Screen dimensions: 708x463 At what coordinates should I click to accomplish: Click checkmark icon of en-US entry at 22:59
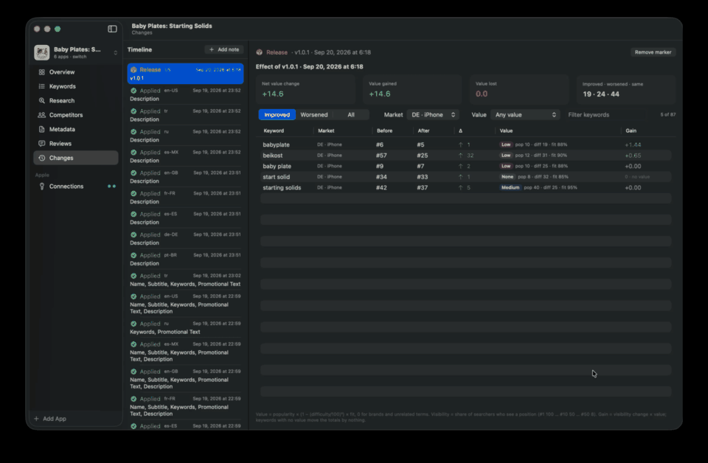click(x=133, y=296)
